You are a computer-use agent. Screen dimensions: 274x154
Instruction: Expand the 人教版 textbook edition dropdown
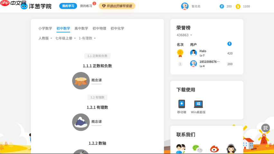[x=45, y=38]
